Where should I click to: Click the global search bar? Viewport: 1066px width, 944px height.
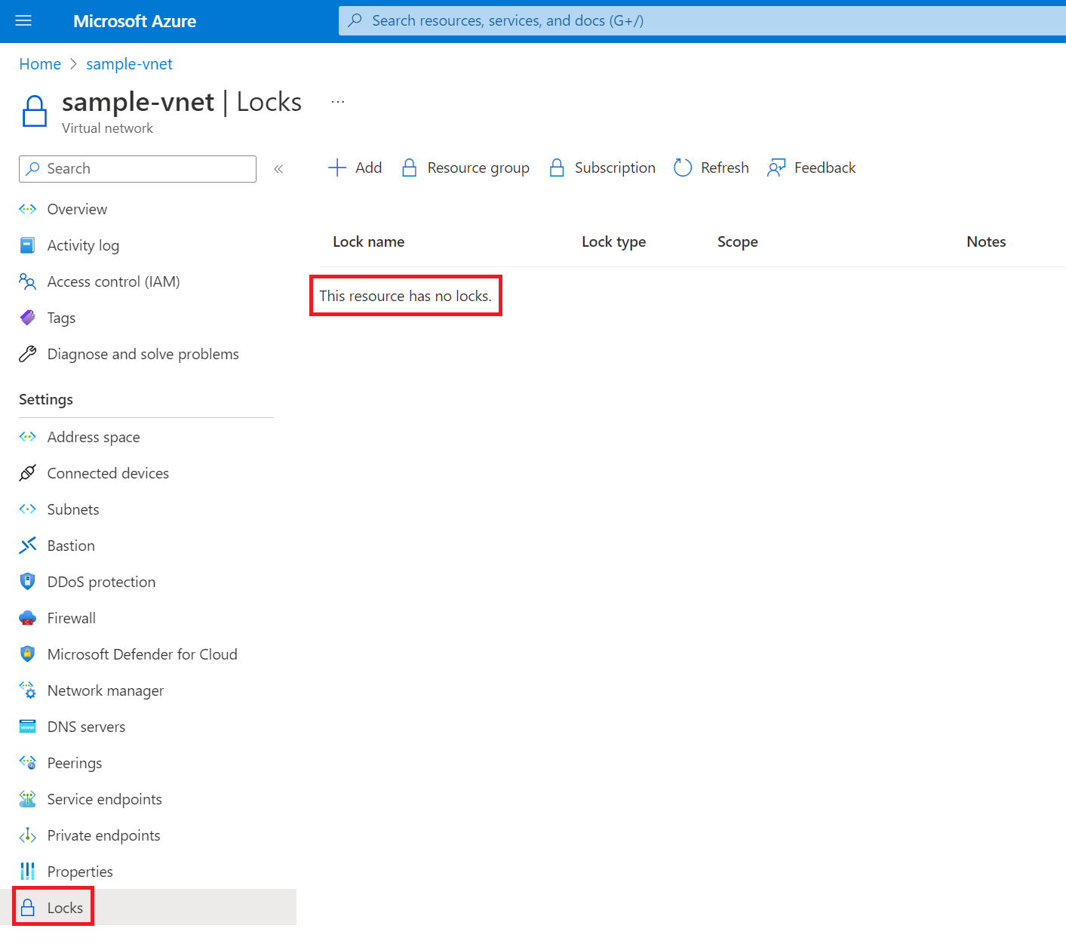(702, 20)
